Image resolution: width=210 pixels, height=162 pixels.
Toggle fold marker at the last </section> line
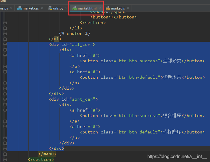(5, 160)
